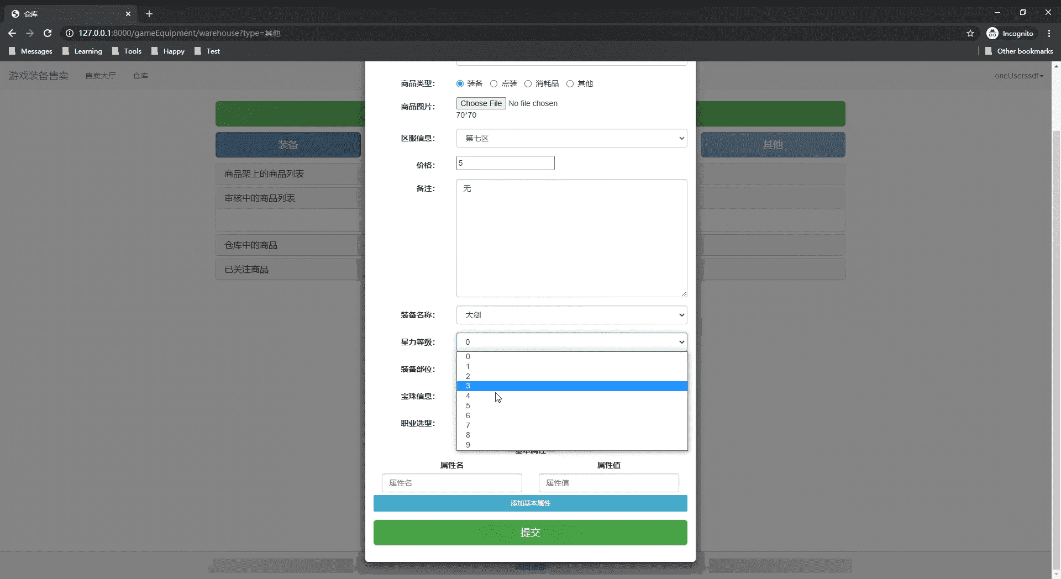Choose option 9 in star level list
This screenshot has height=579, width=1061.
pyautogui.click(x=572, y=445)
